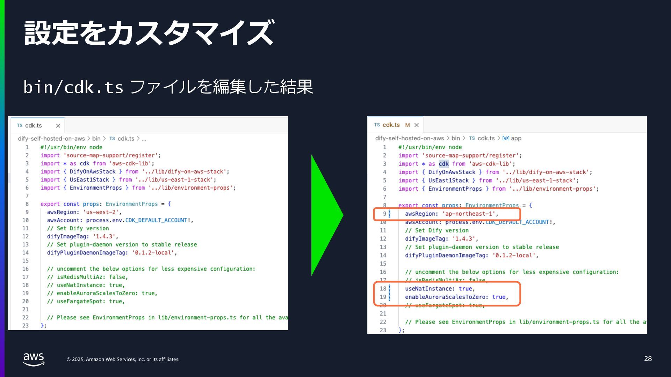
Task: Open bin folder breadcrumb in right editor
Action: [455, 138]
